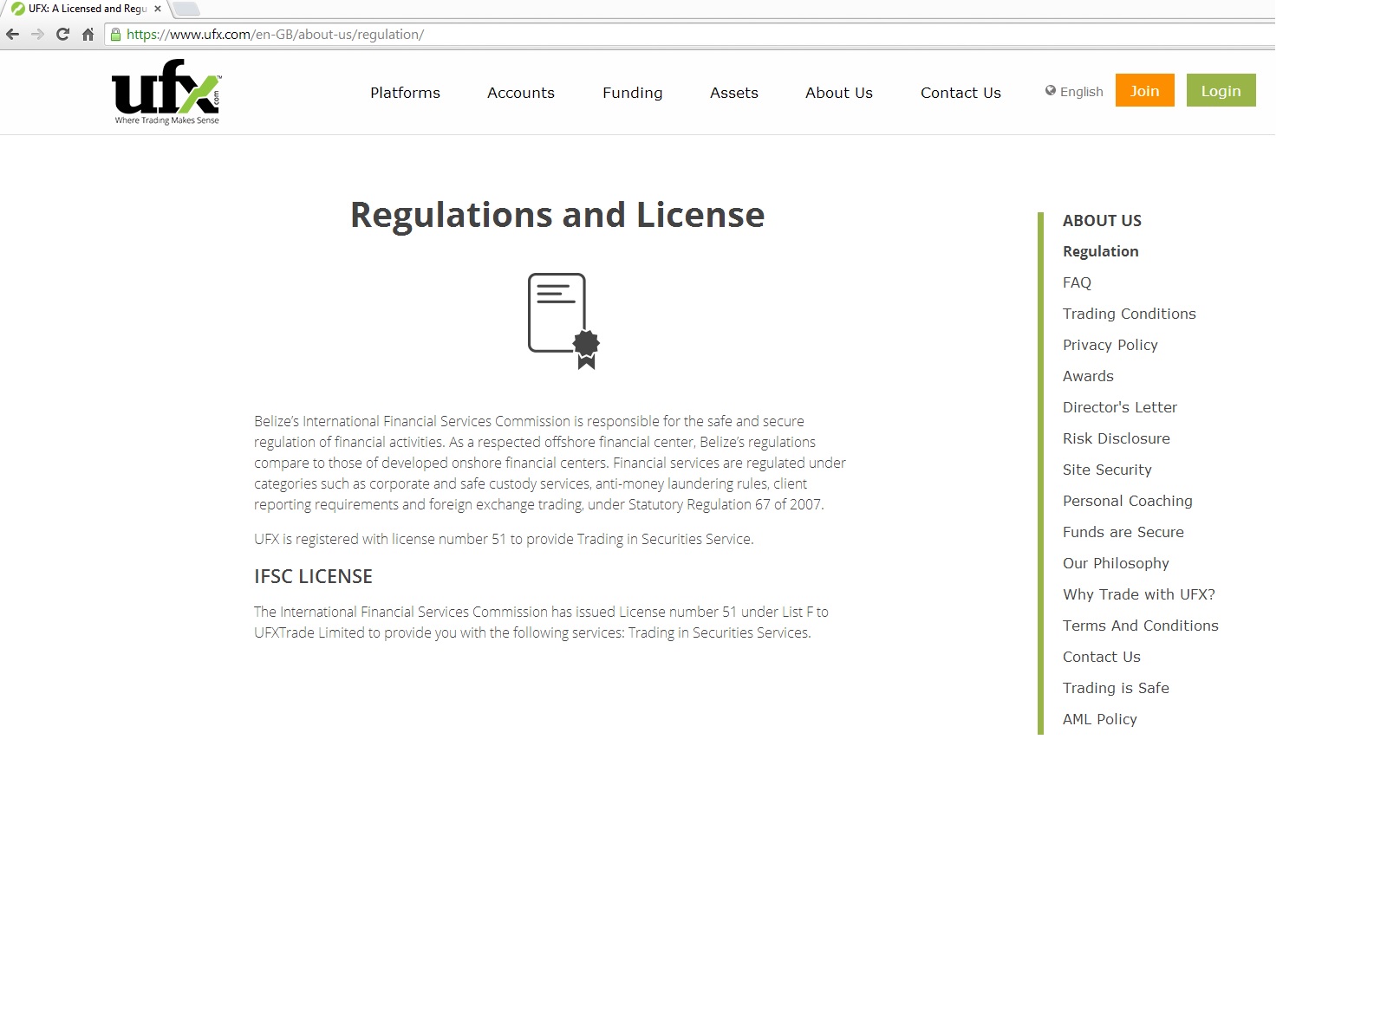
Task: Click the browser home icon
Action: coord(88,35)
